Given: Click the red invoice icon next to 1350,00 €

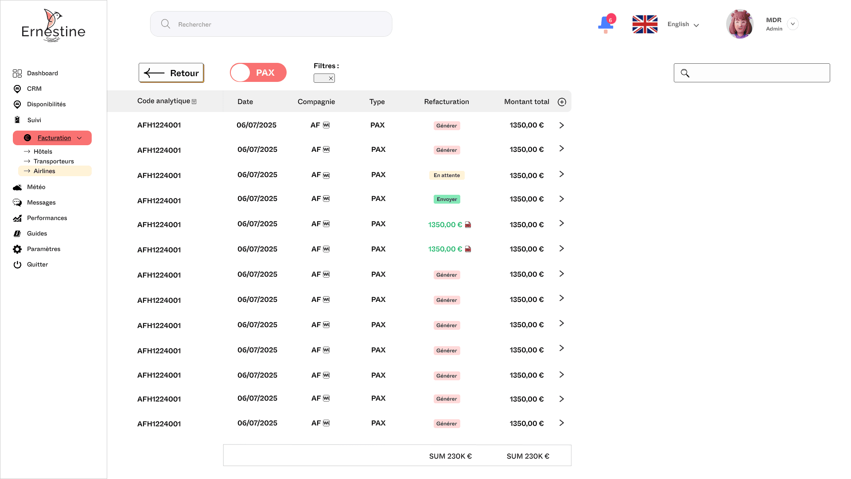Looking at the screenshot, I should (x=469, y=224).
